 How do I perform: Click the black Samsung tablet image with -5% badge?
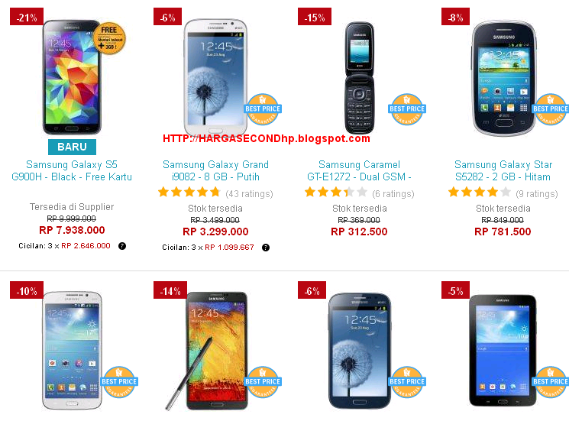[x=503, y=351]
